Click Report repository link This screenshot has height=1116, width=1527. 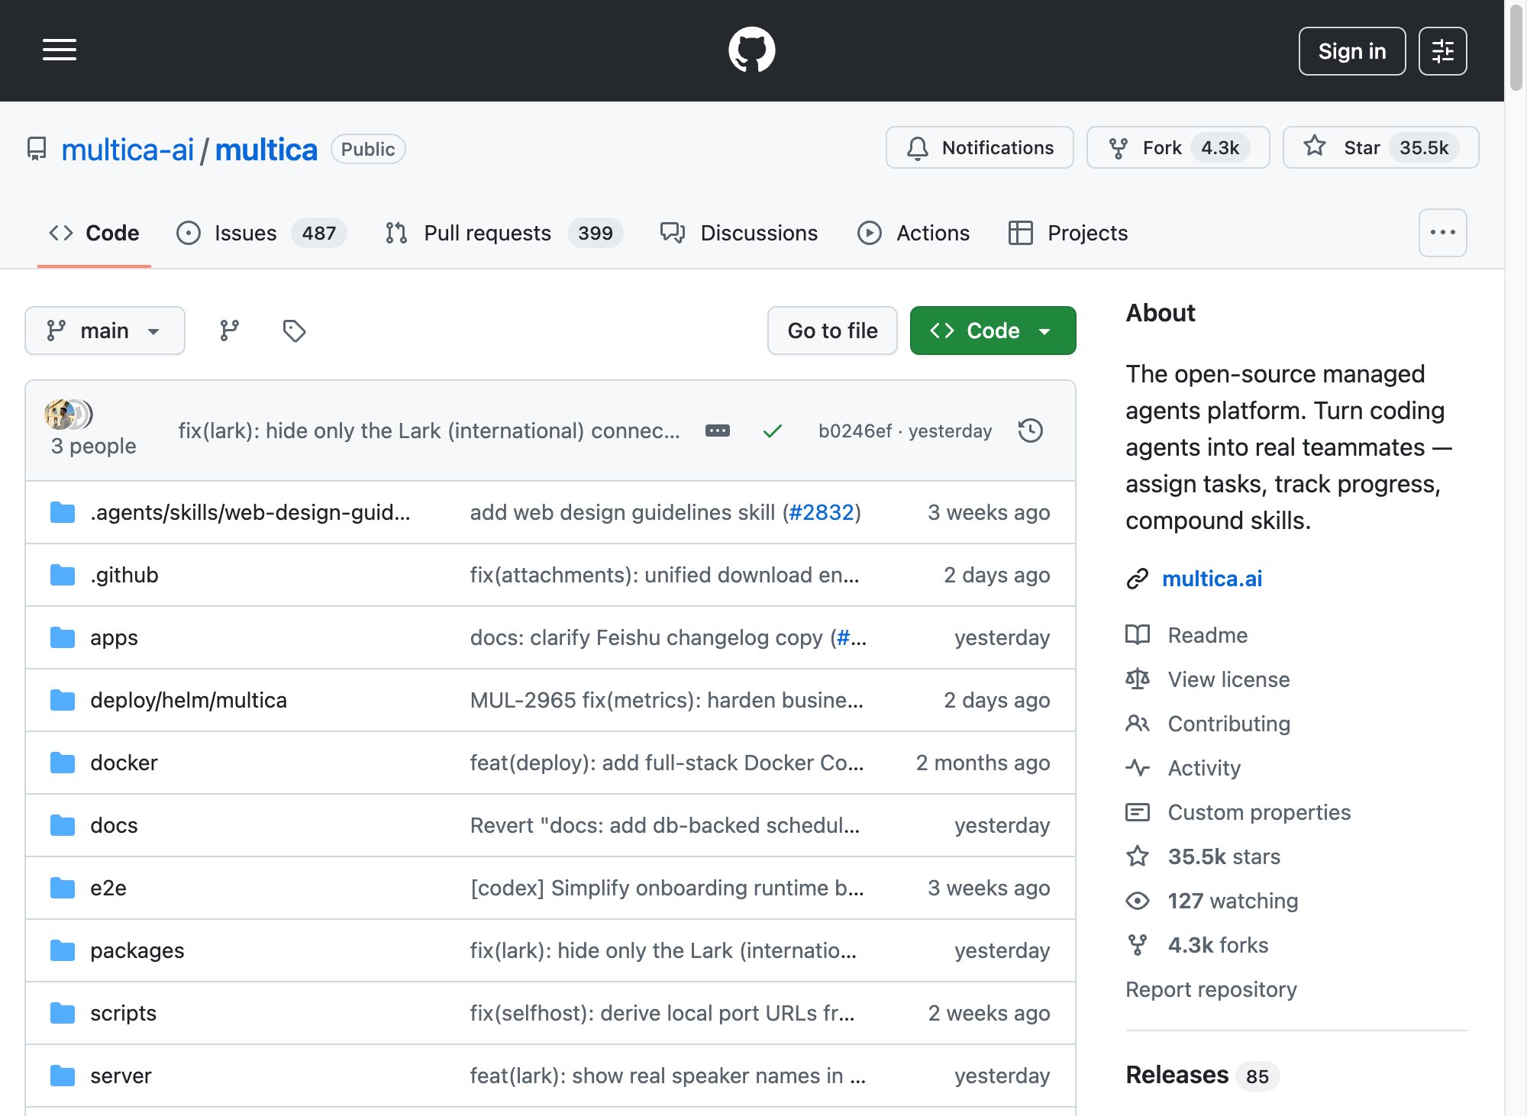[x=1211, y=989]
